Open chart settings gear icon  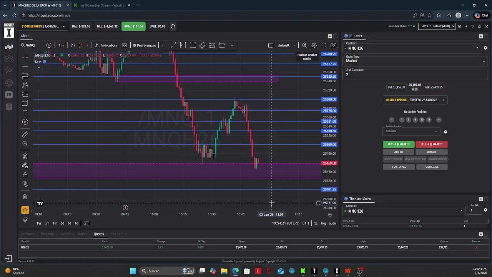click(314, 45)
